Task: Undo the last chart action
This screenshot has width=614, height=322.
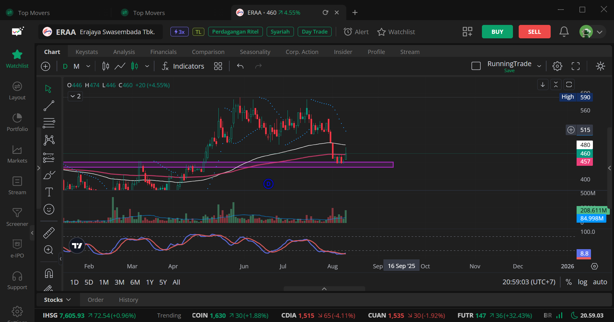Action: tap(240, 66)
